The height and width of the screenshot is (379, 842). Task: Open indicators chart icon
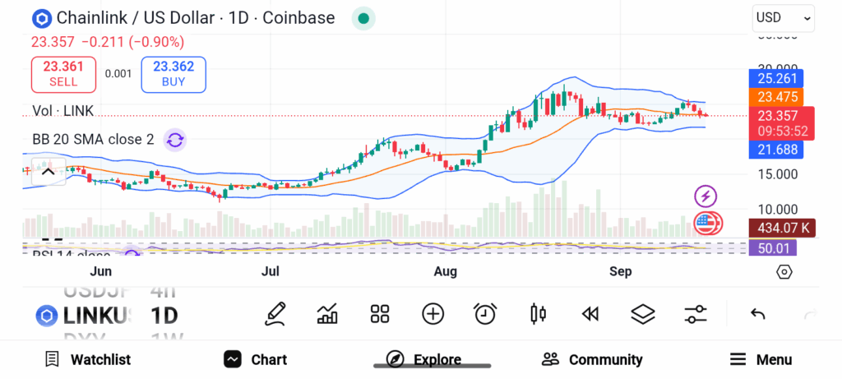(327, 314)
